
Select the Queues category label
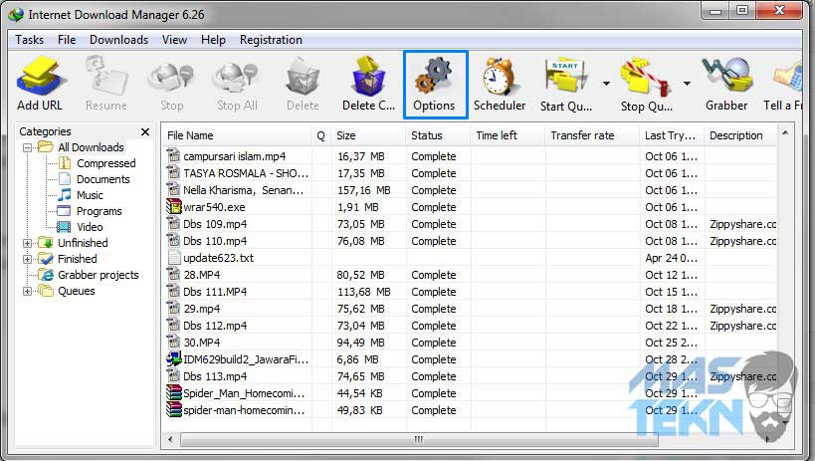76,291
